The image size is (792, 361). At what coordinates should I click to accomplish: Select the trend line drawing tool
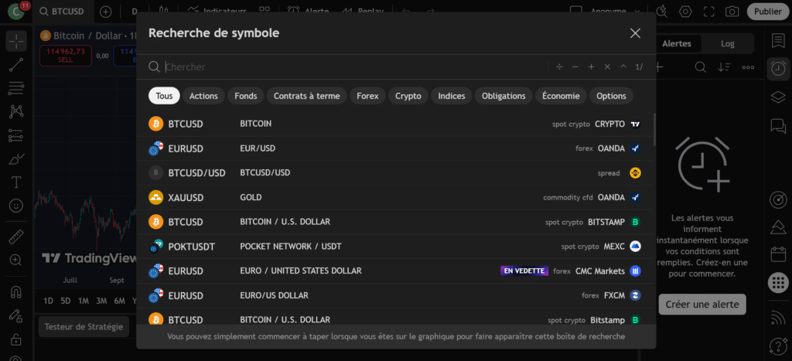[16, 65]
